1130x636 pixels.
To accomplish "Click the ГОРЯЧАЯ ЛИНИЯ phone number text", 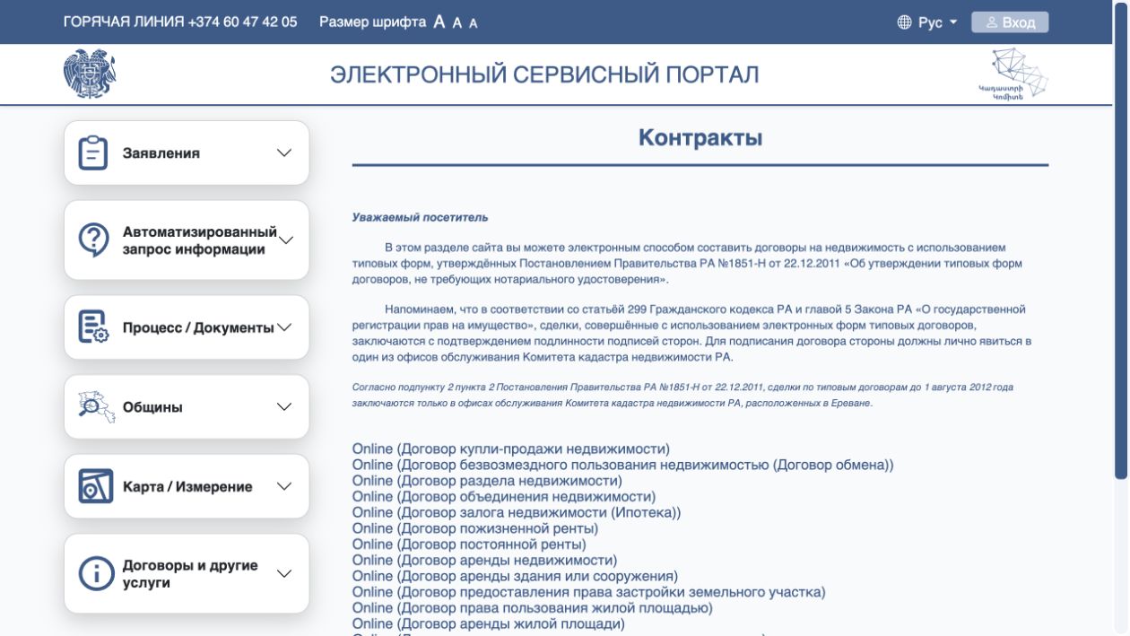I will 179,22.
